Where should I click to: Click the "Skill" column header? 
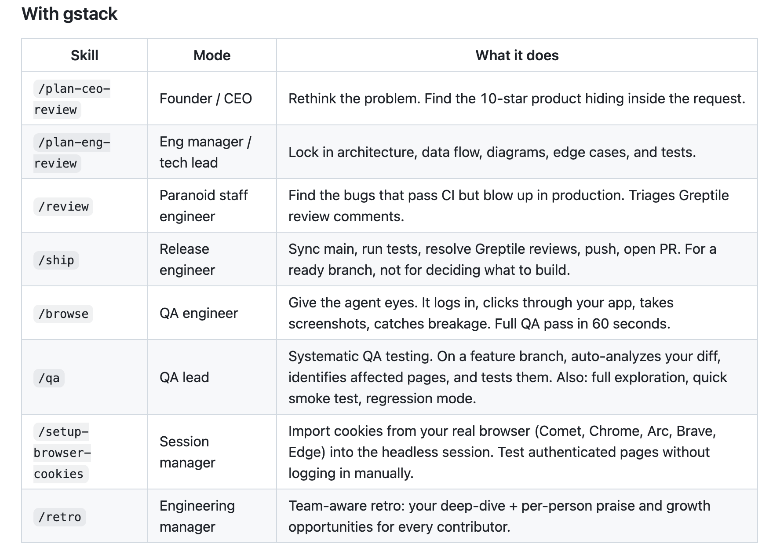(84, 55)
